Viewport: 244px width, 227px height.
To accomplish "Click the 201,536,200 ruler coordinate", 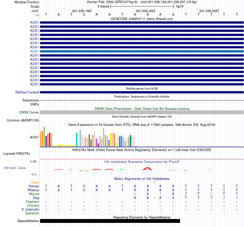I will pyautogui.click(x=145, y=11).
